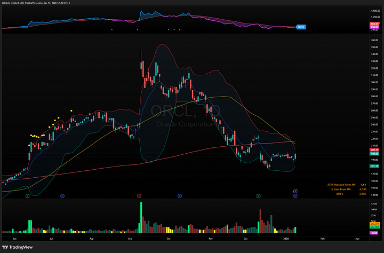Click the Sep label on time axis
The height and width of the screenshot is (253, 384).
[x=130, y=239]
